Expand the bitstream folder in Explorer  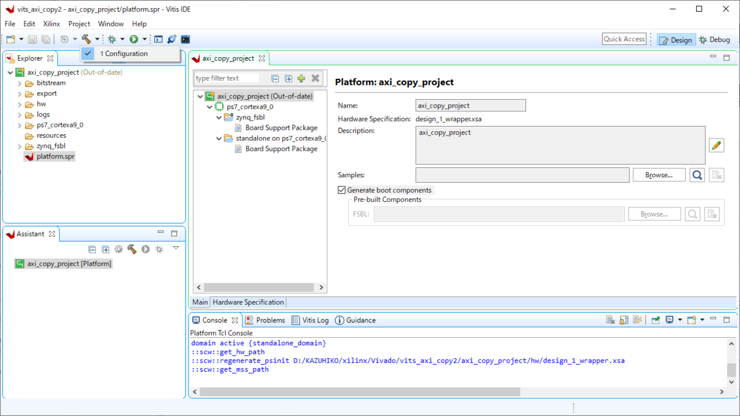point(20,83)
